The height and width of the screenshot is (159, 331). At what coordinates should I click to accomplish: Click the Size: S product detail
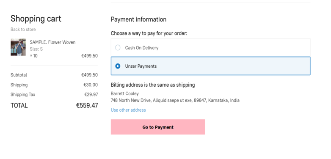36,49
